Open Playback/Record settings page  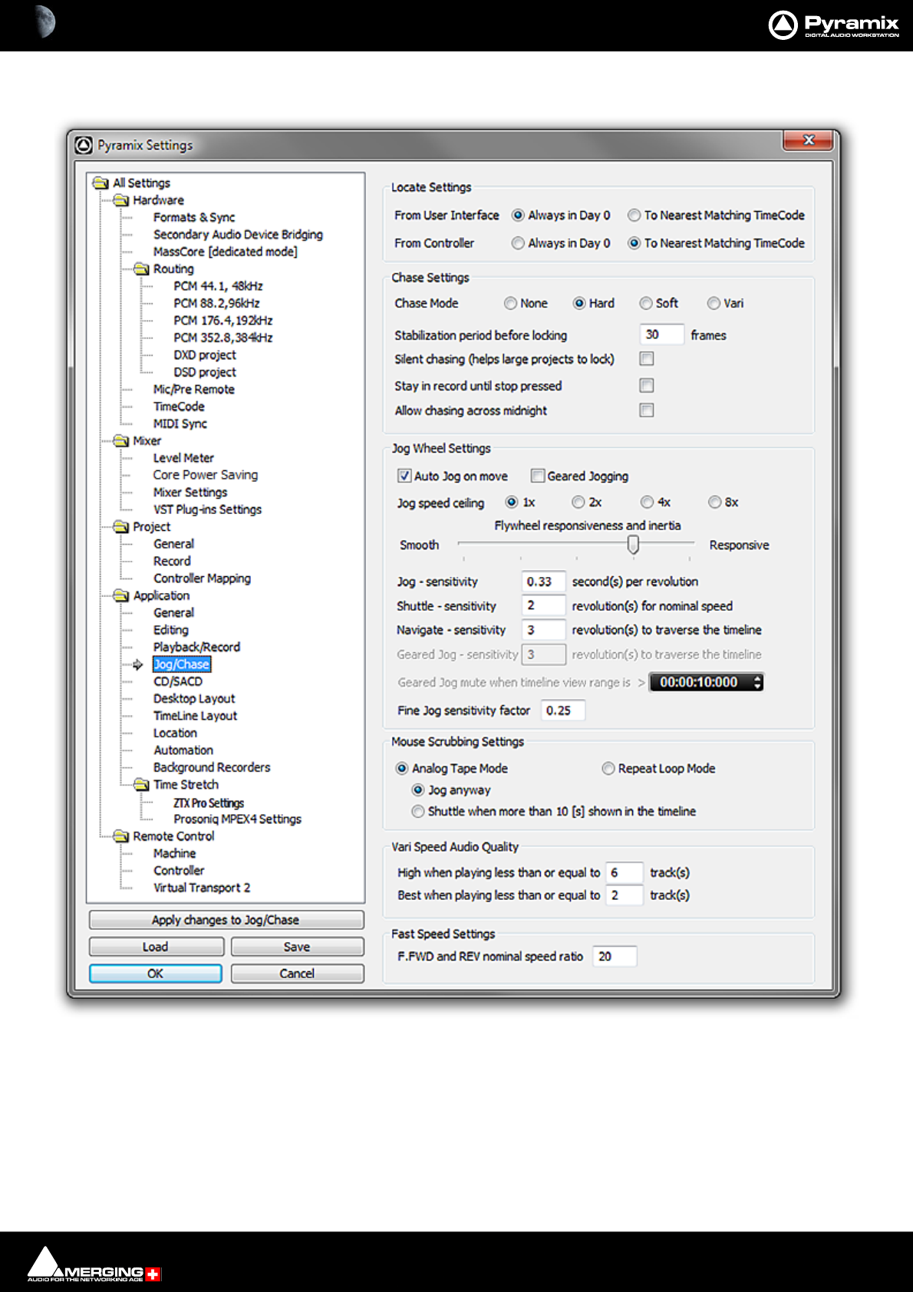tap(196, 647)
